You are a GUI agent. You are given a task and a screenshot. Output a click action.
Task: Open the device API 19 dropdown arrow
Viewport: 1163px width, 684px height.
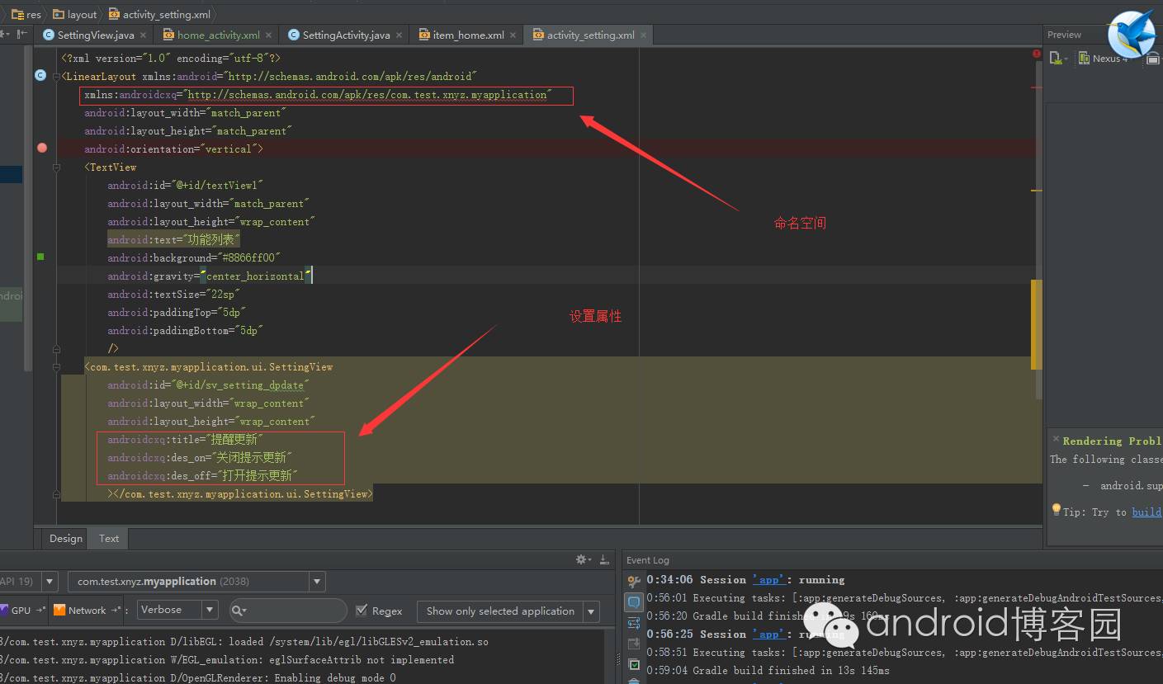point(50,581)
